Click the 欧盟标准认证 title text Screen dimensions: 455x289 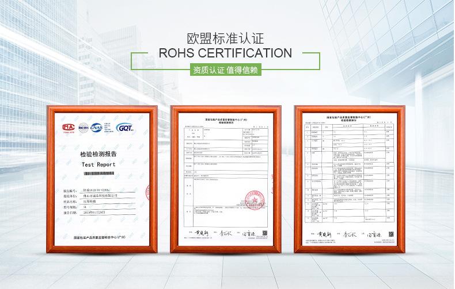click(x=225, y=38)
